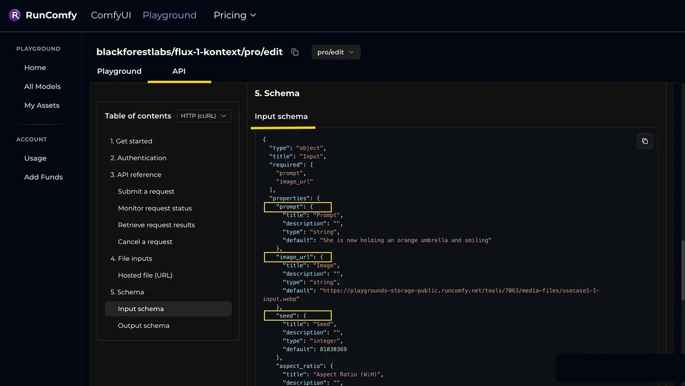Open Add Funds from the sidebar
This screenshot has width=685, height=386.
(x=43, y=177)
